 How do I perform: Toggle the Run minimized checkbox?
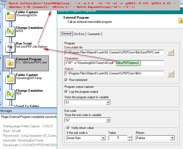pyautogui.click(x=66, y=80)
